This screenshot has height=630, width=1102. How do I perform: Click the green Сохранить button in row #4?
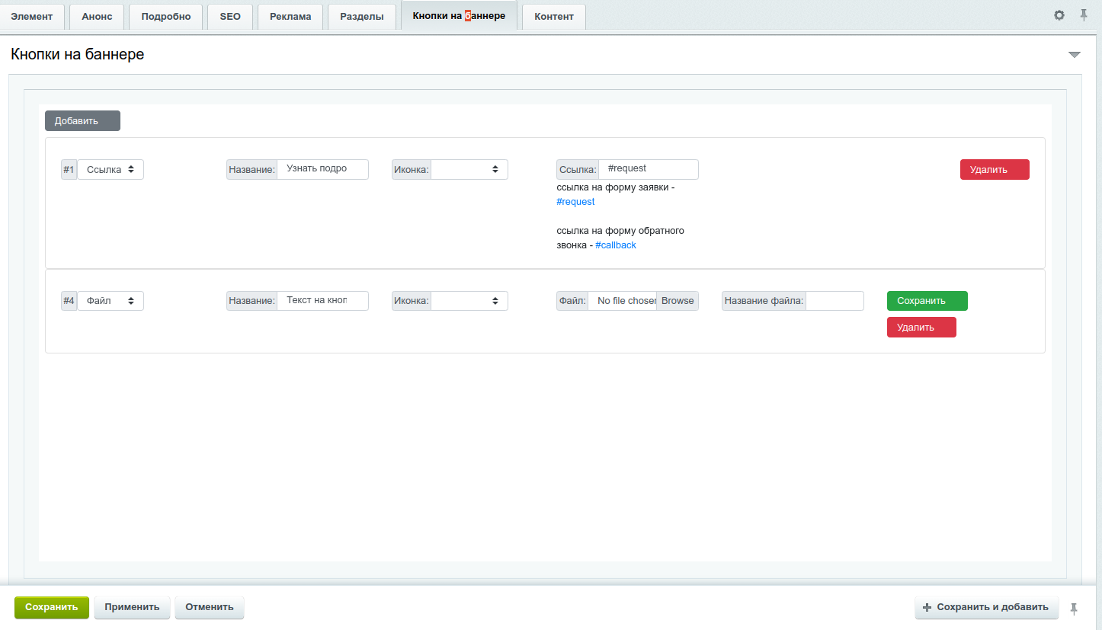pyautogui.click(x=927, y=301)
